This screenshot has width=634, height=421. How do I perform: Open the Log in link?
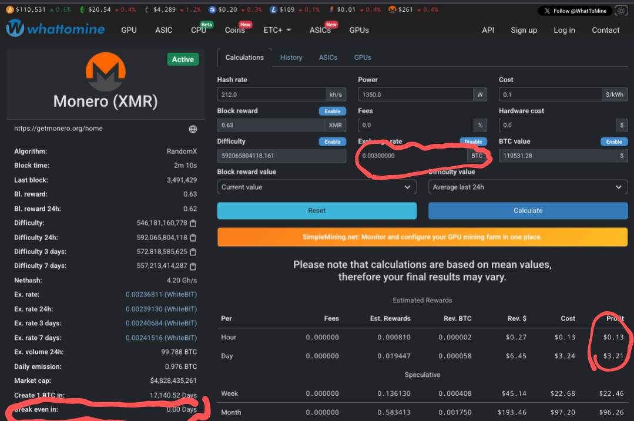click(x=564, y=31)
